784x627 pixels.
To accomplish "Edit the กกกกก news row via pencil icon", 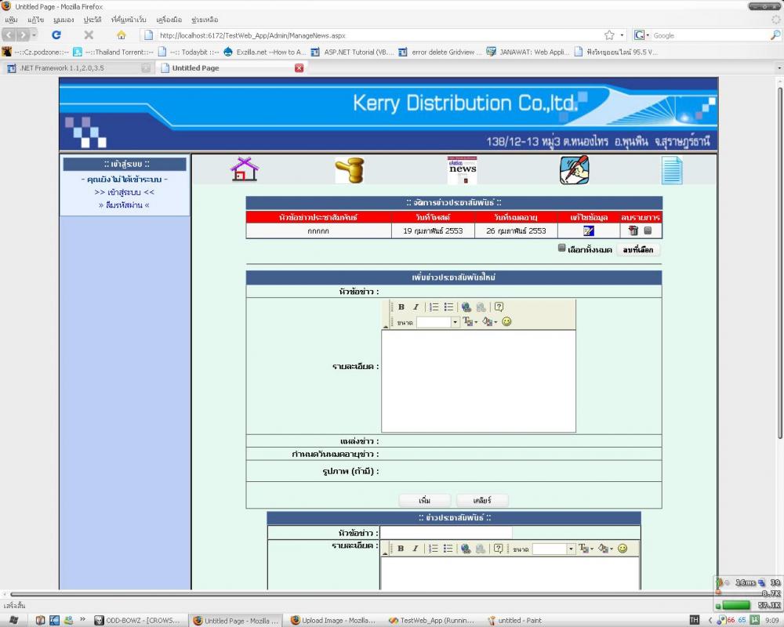I will pos(589,230).
